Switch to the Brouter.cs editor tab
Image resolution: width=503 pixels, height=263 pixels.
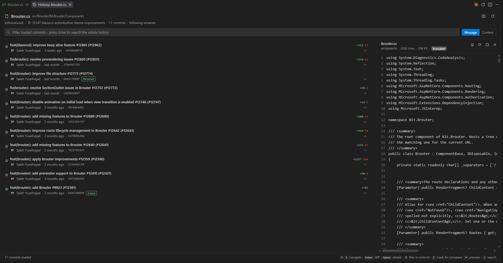(x=15, y=5)
